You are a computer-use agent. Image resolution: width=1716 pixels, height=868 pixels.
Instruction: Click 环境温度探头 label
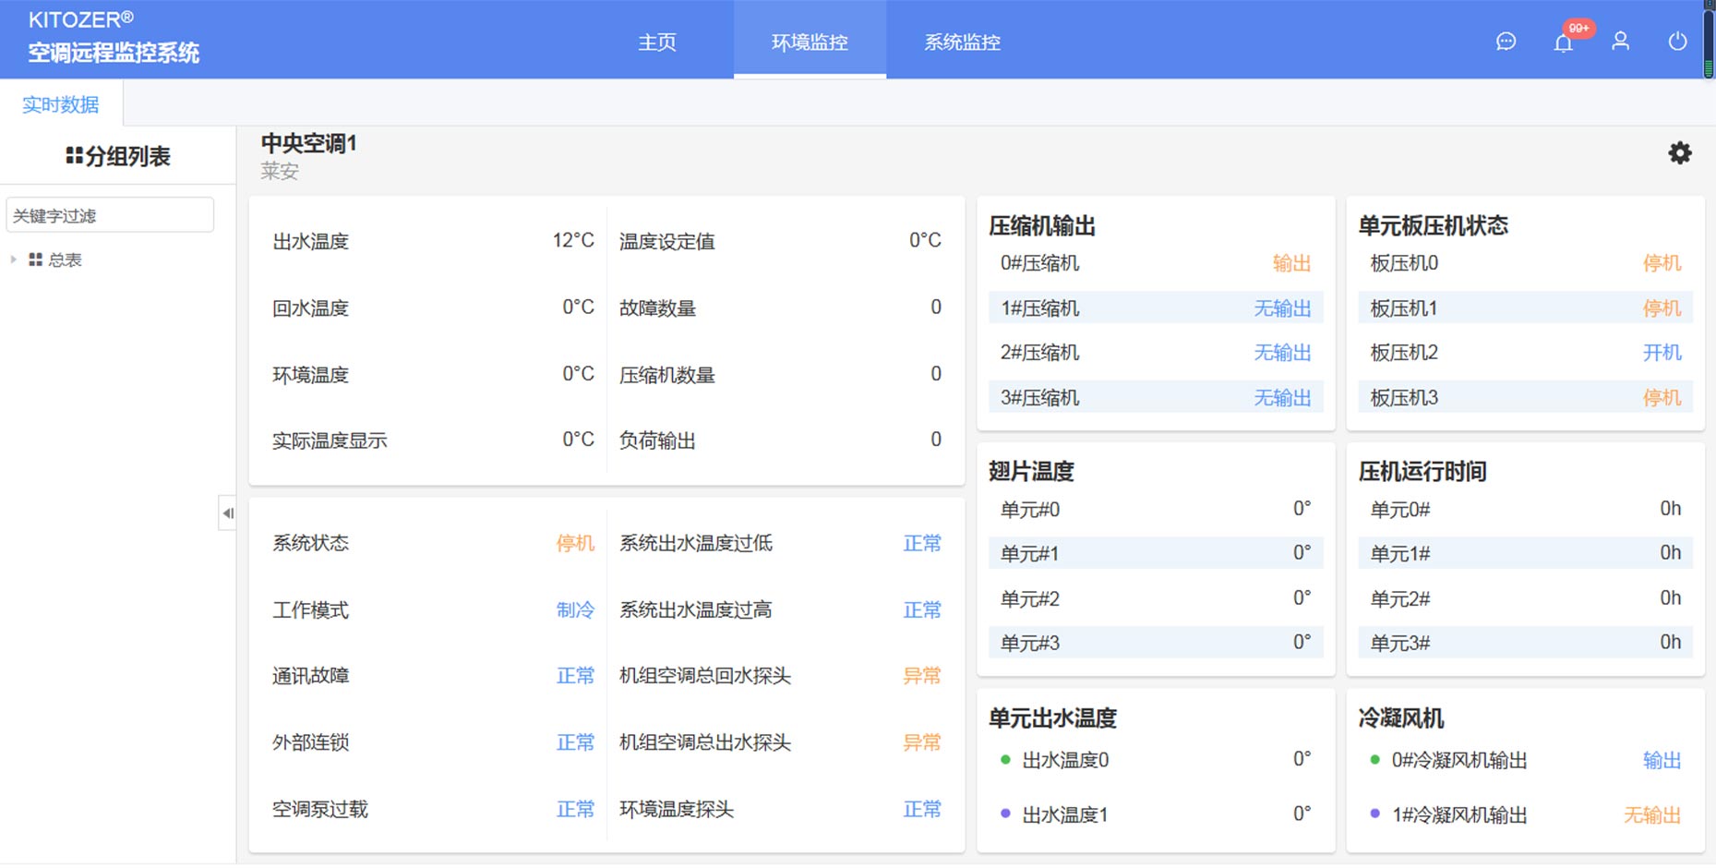pos(676,810)
